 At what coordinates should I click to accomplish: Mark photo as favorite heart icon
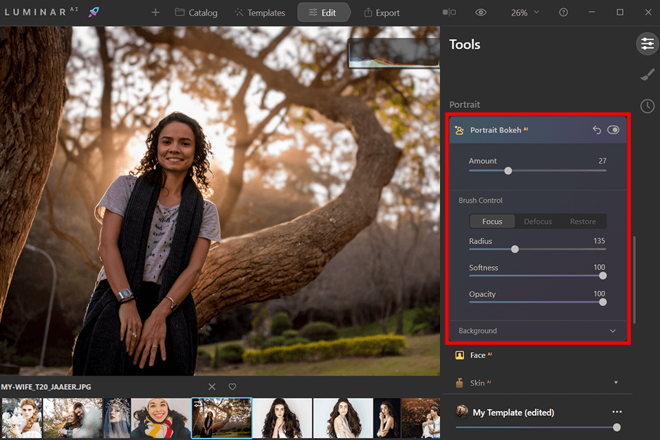click(232, 386)
